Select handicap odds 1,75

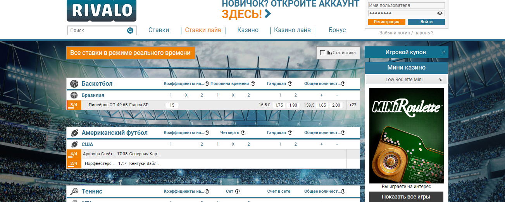click(x=279, y=105)
